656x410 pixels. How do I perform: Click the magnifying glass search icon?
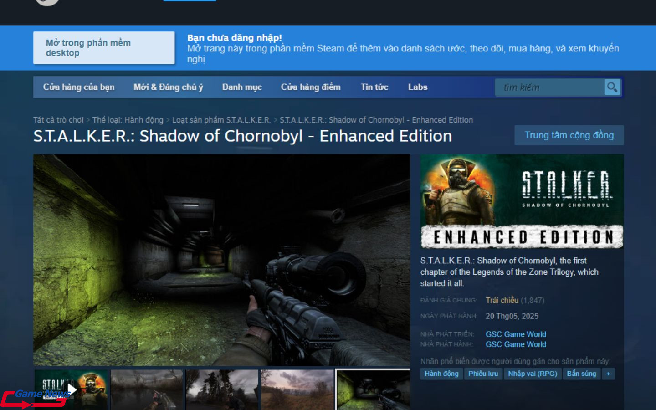coord(612,87)
